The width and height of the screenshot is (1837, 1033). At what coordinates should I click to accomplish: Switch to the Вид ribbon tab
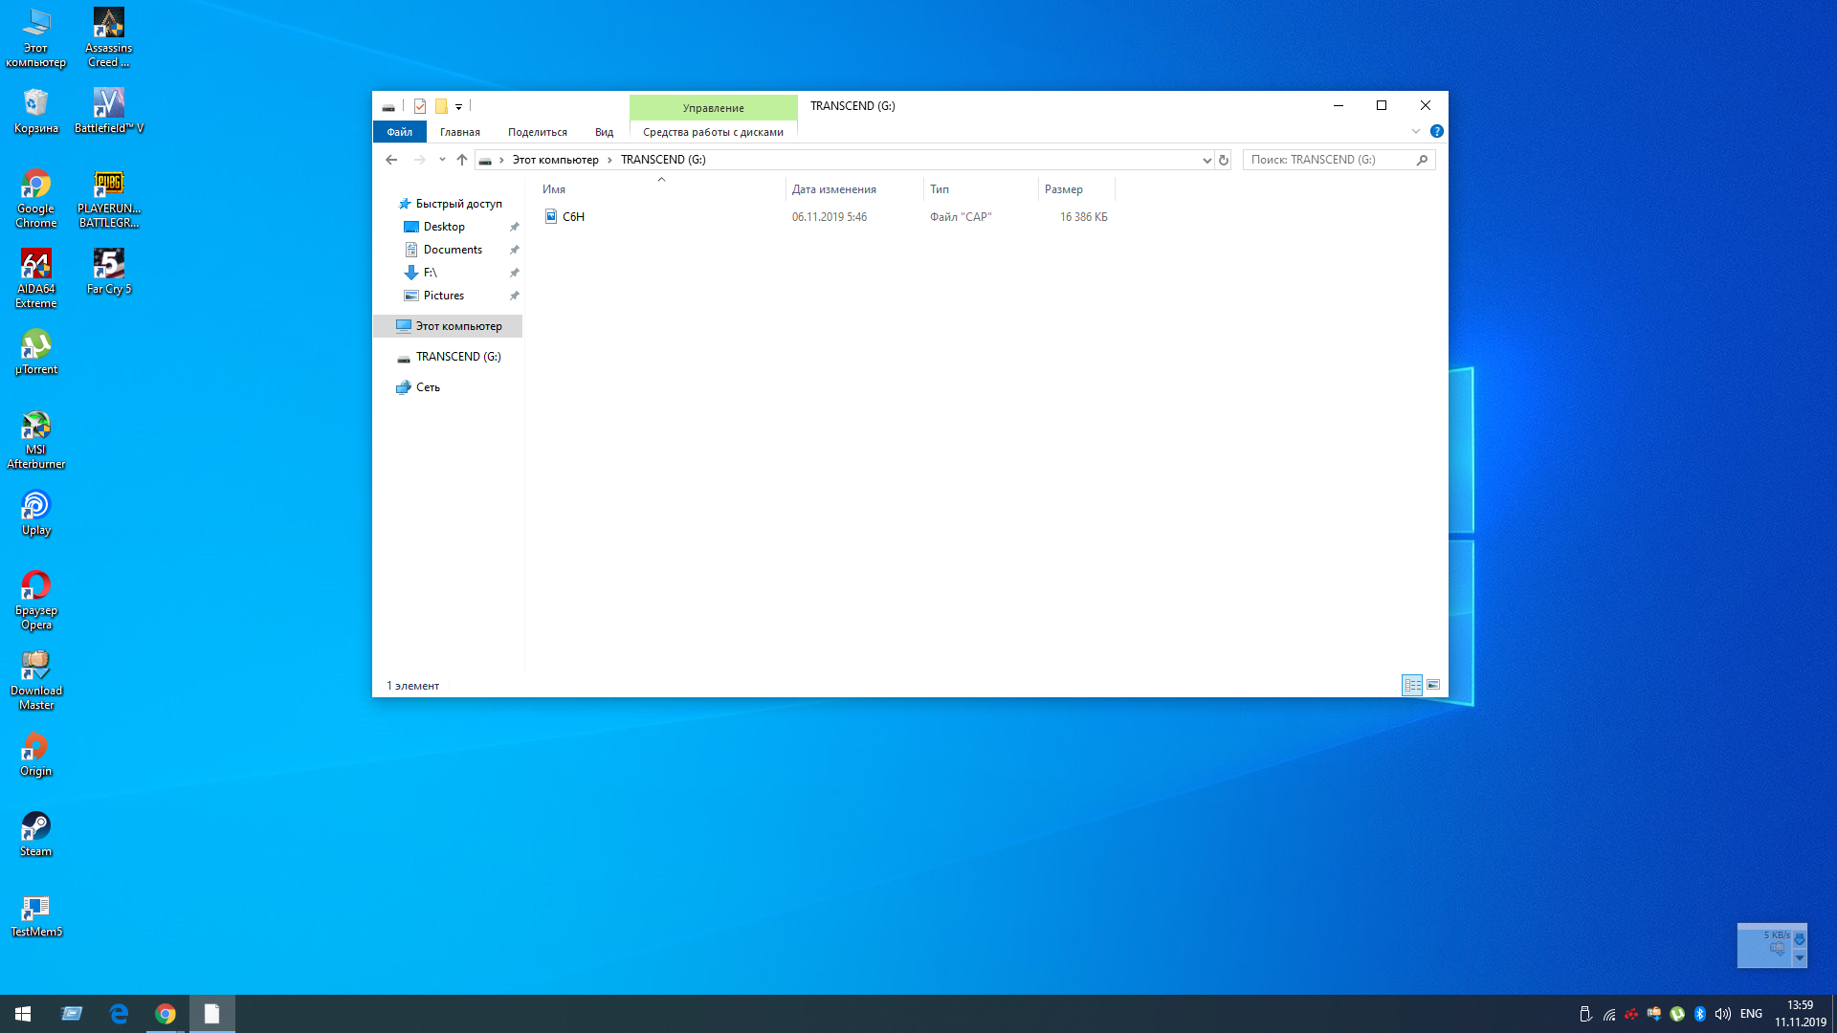[604, 132]
